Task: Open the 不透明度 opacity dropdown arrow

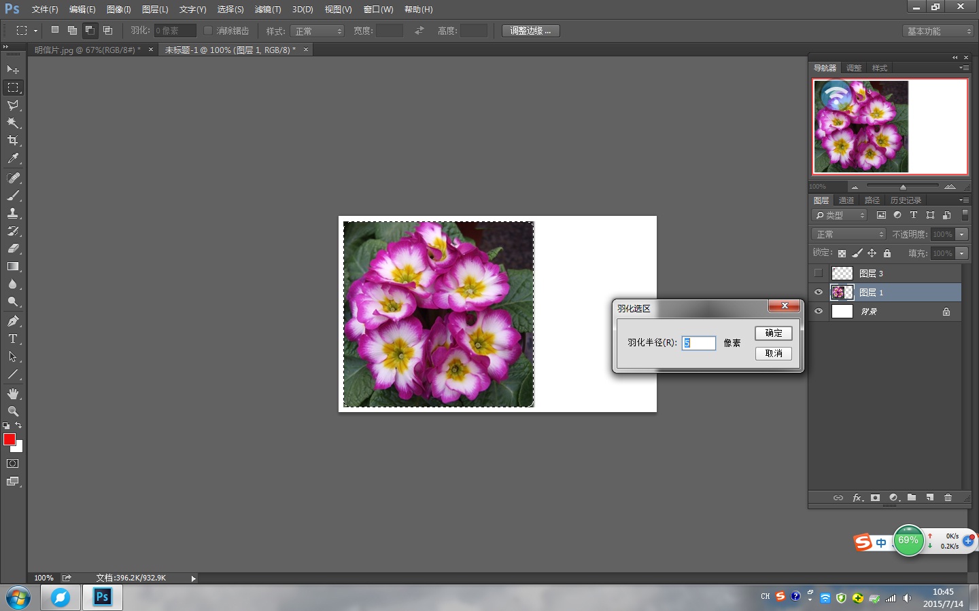Action: (x=961, y=234)
